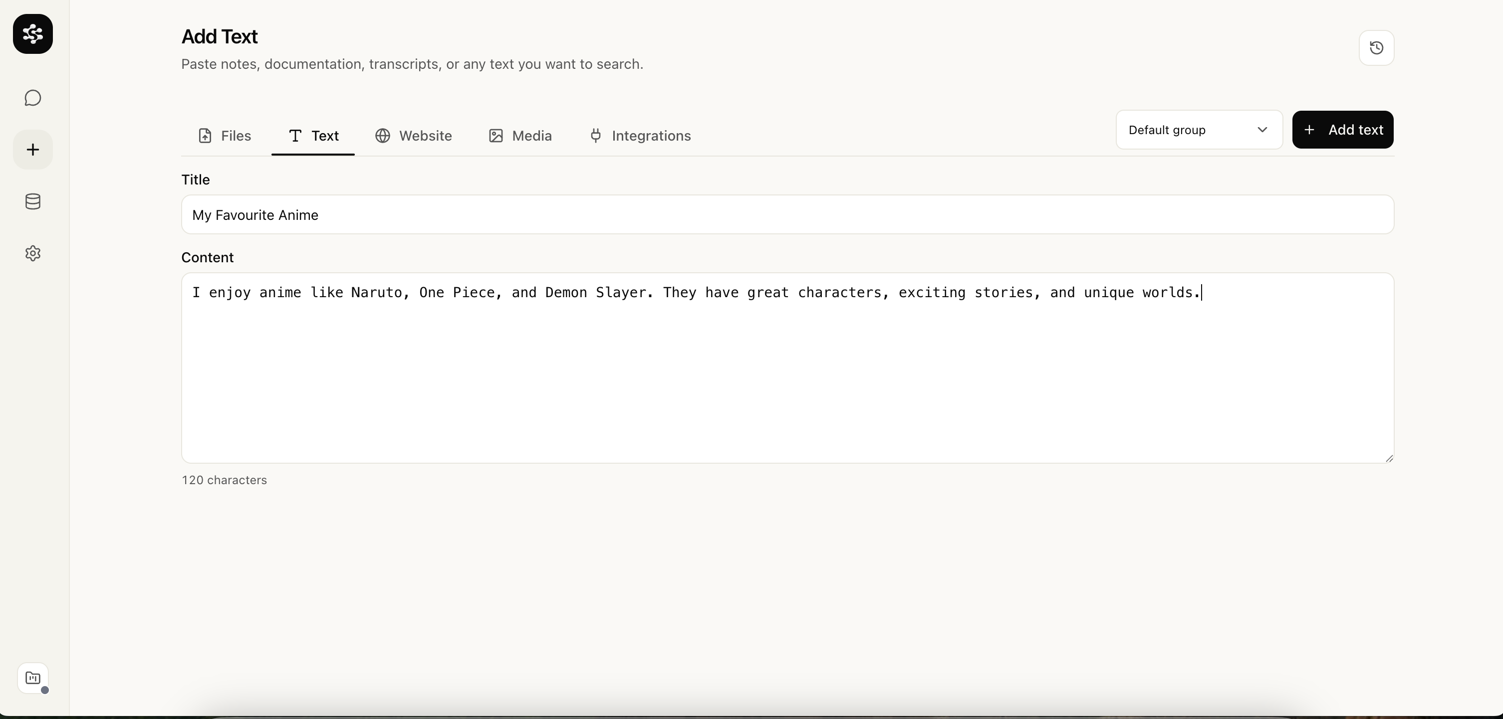1503x719 pixels.
Task: Go to the Integrations tab
Action: click(x=640, y=136)
